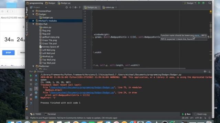The width and height of the screenshot is (220, 123).
Task: Click the pin tab icon in Run panel
Action: coord(31,95)
